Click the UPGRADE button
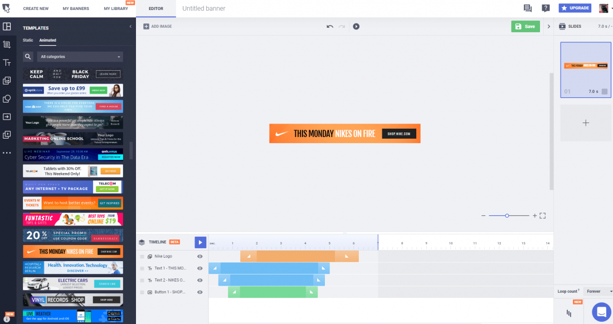 [575, 8]
